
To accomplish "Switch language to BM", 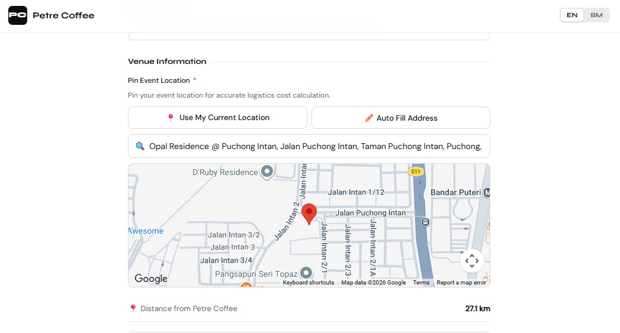I will coord(596,15).
